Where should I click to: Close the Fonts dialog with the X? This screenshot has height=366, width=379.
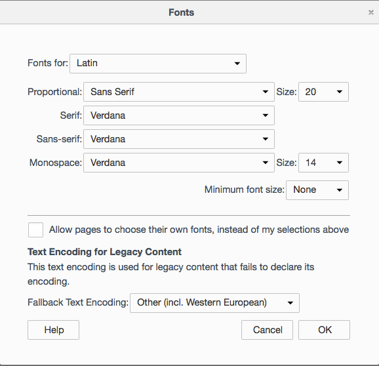tap(370, 12)
